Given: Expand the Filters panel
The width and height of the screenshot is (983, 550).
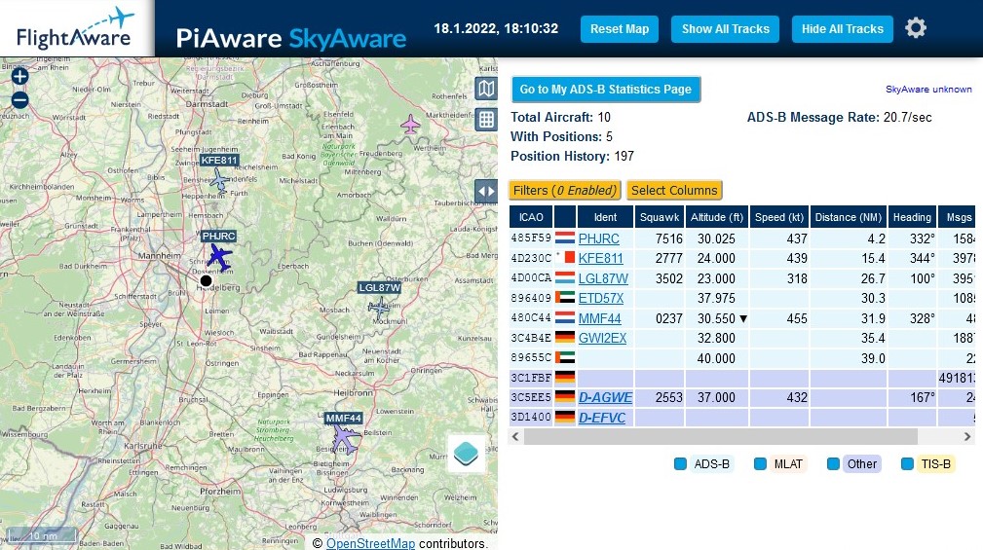Looking at the screenshot, I should point(565,190).
